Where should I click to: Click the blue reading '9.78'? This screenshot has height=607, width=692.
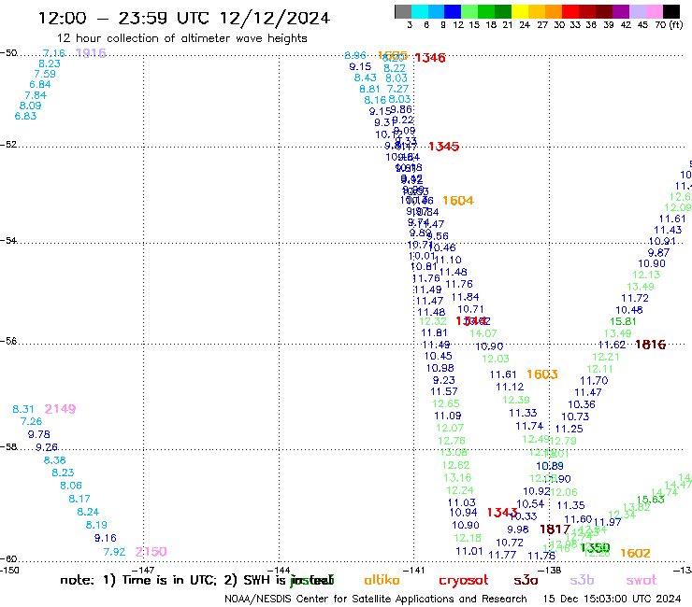(x=39, y=434)
